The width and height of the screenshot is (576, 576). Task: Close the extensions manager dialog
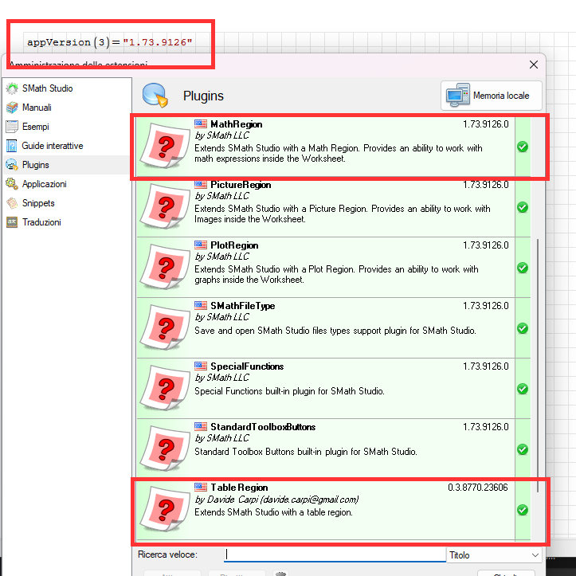pyautogui.click(x=534, y=65)
